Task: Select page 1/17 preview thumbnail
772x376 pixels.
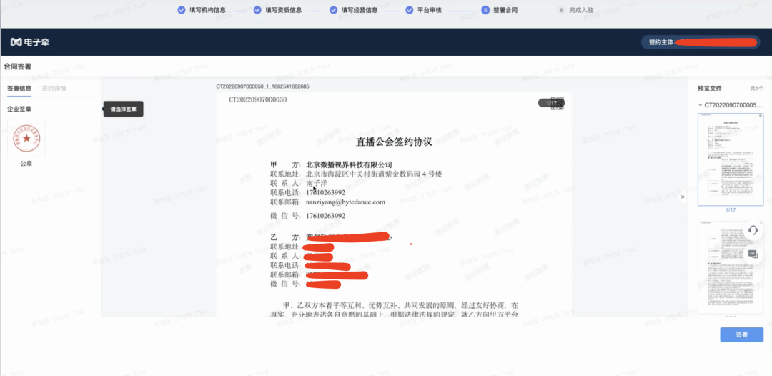Action: [x=730, y=159]
